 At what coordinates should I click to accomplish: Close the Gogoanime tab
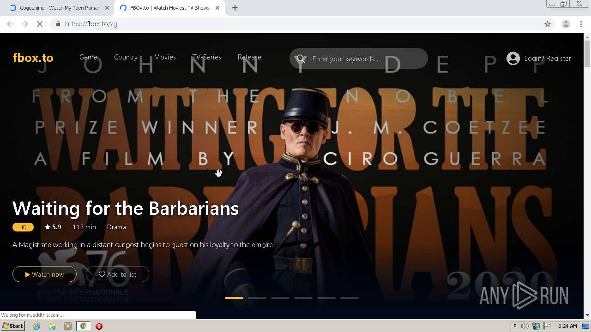pyautogui.click(x=107, y=8)
